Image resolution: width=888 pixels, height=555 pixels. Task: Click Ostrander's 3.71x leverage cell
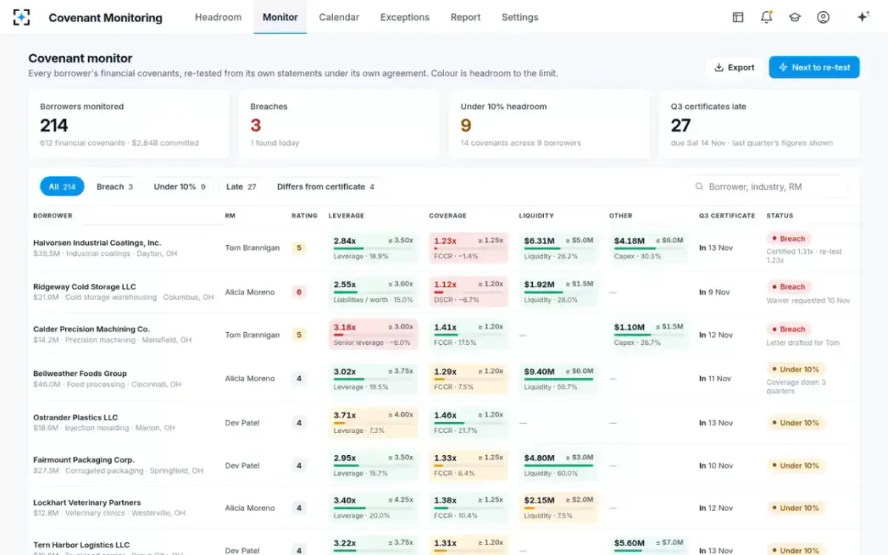pos(374,423)
